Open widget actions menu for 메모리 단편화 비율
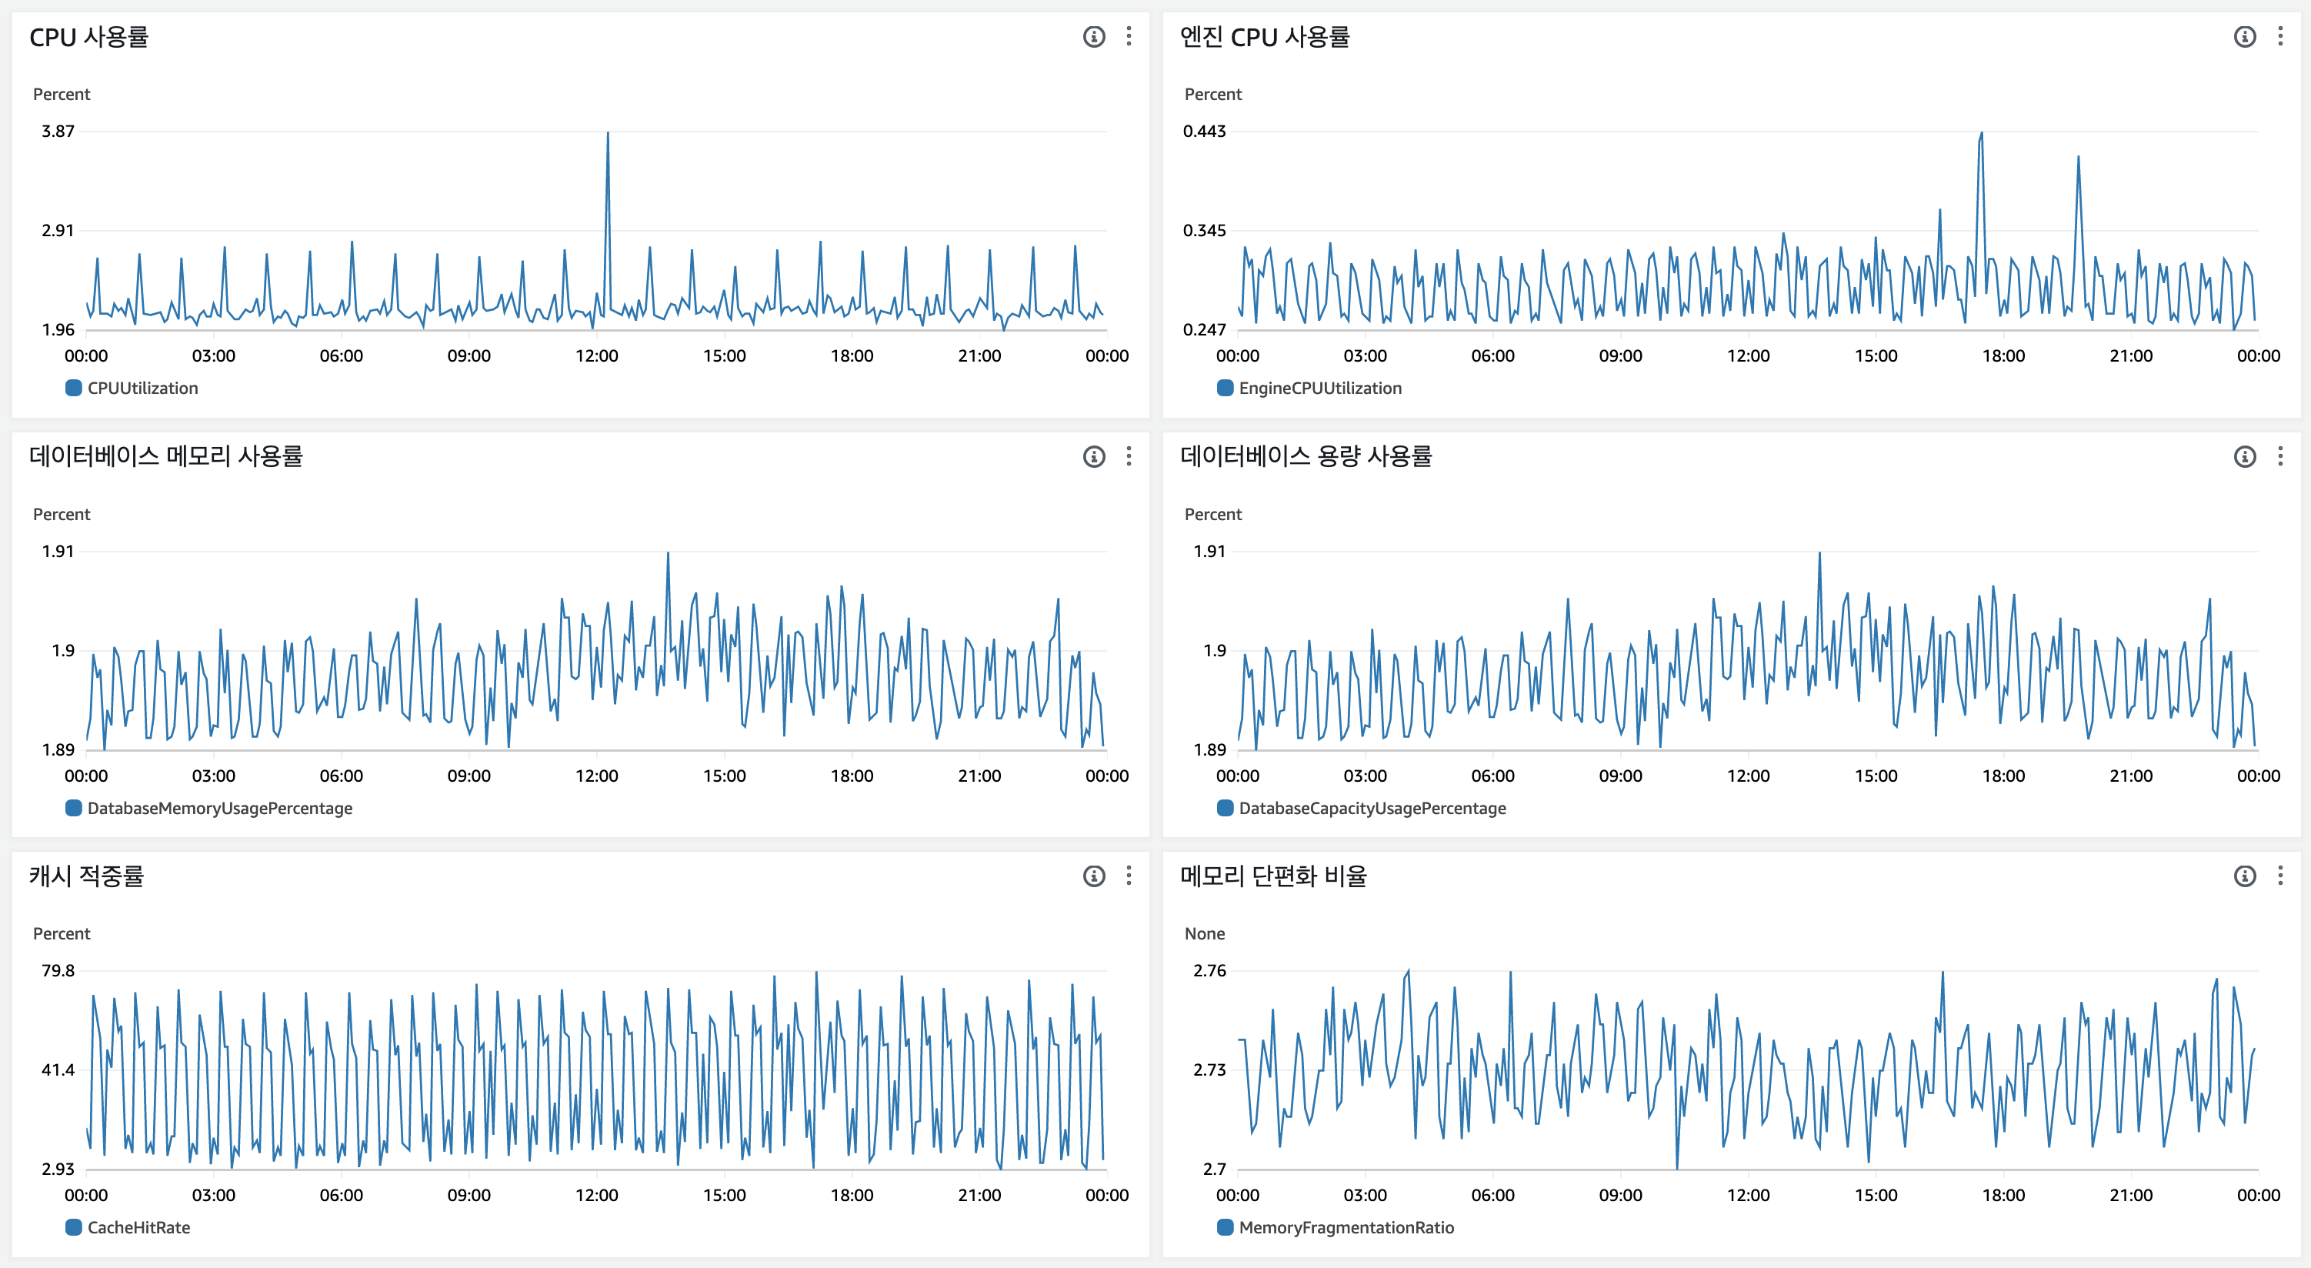The image size is (2311, 1268). pyautogui.click(x=2279, y=876)
